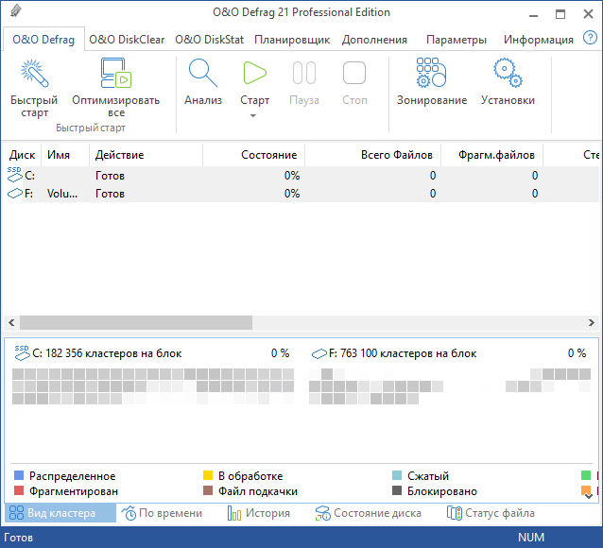Sort by Имя column header

[x=65, y=155]
